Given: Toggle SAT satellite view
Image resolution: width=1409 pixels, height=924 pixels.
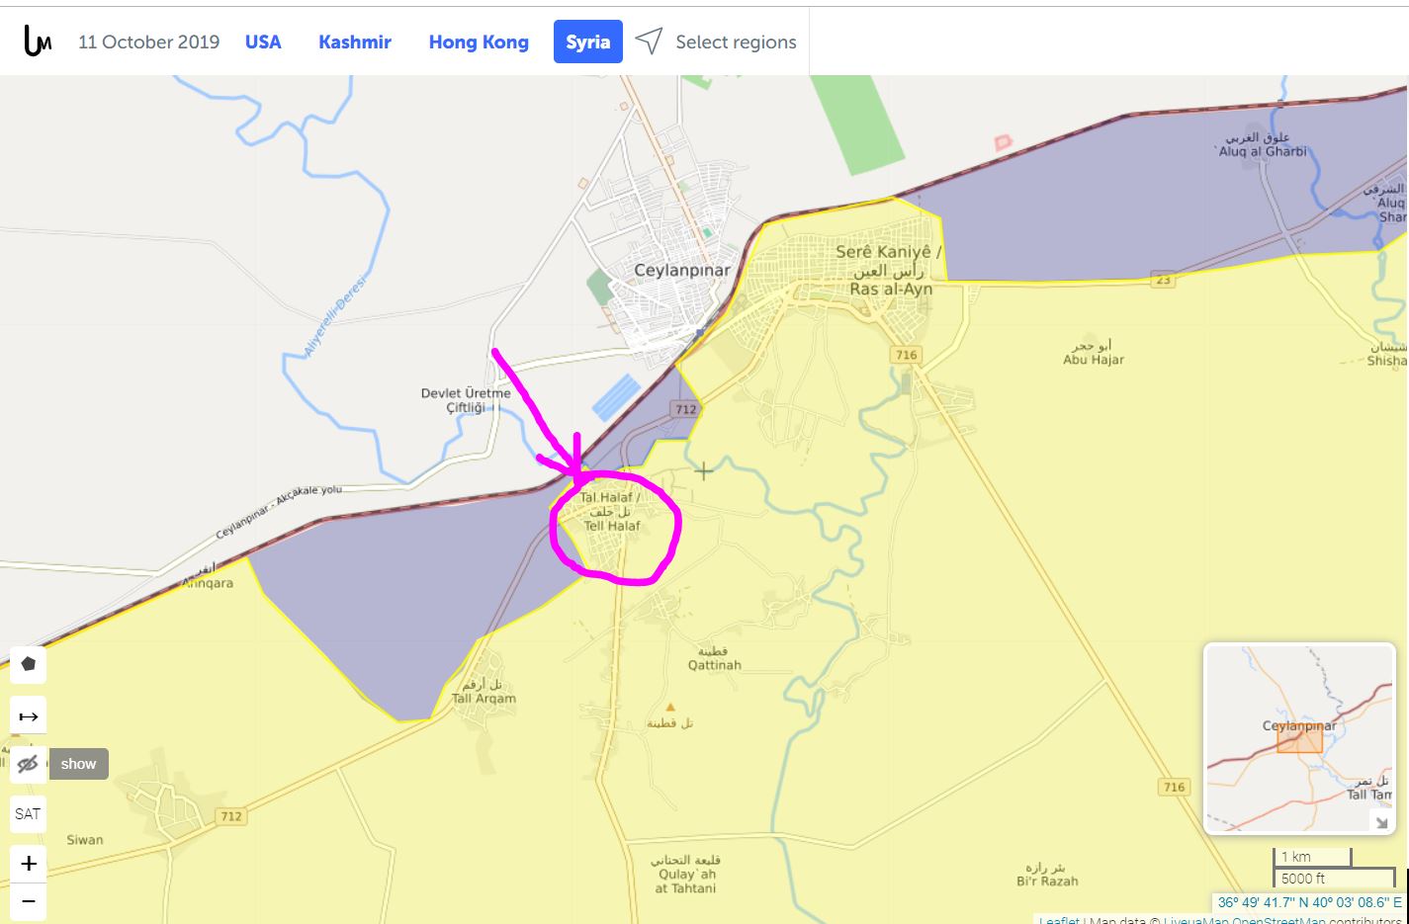Looking at the screenshot, I should 28,814.
